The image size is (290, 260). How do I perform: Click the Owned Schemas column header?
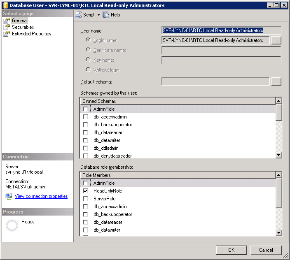pos(178,101)
